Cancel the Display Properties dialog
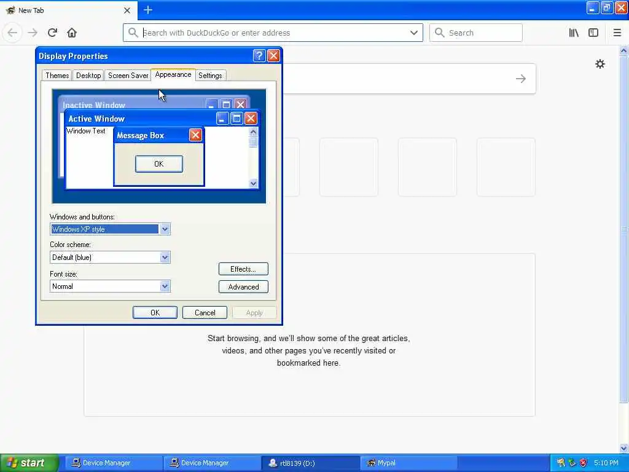The height and width of the screenshot is (472, 629). 205,313
